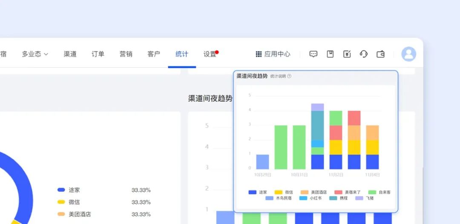
Task: Toggle 美团酒店 in the donut chart legend
Action: point(74,214)
